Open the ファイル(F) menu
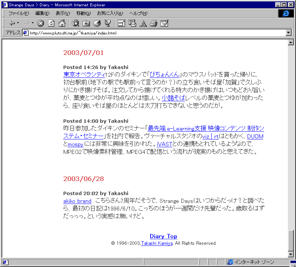The image size is (296, 267). (x=19, y=13)
